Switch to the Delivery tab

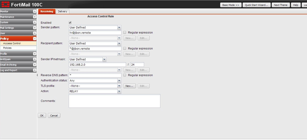coord(62,12)
